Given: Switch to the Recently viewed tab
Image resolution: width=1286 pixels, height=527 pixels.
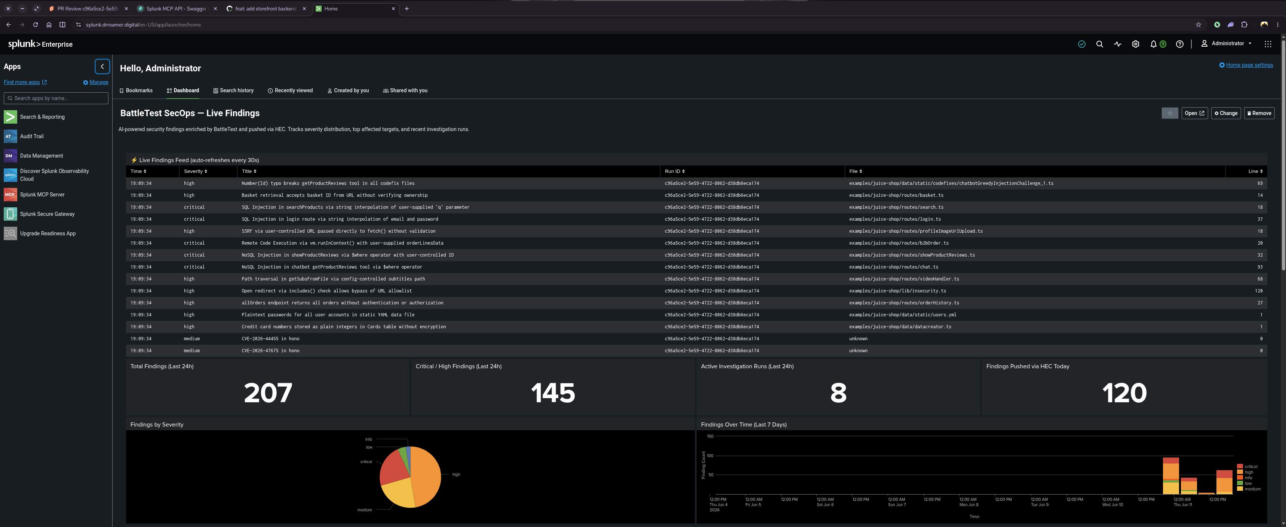Looking at the screenshot, I should (290, 91).
